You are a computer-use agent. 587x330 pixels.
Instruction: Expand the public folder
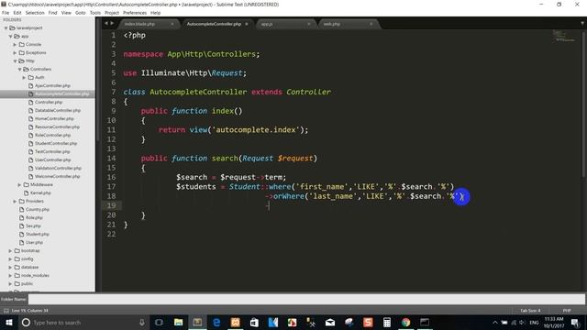point(10,283)
